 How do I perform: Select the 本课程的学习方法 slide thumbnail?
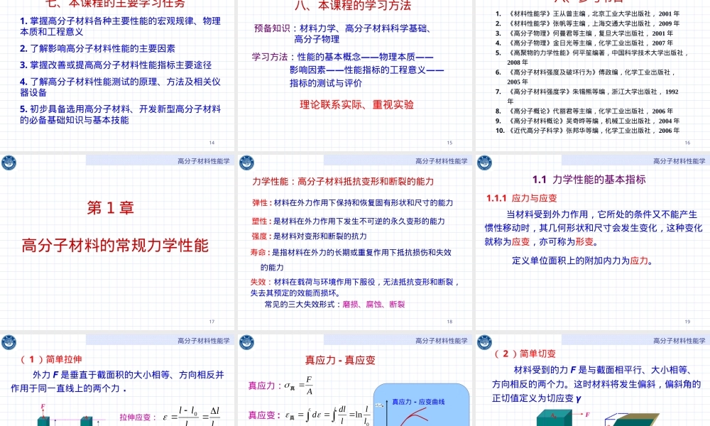click(354, 75)
